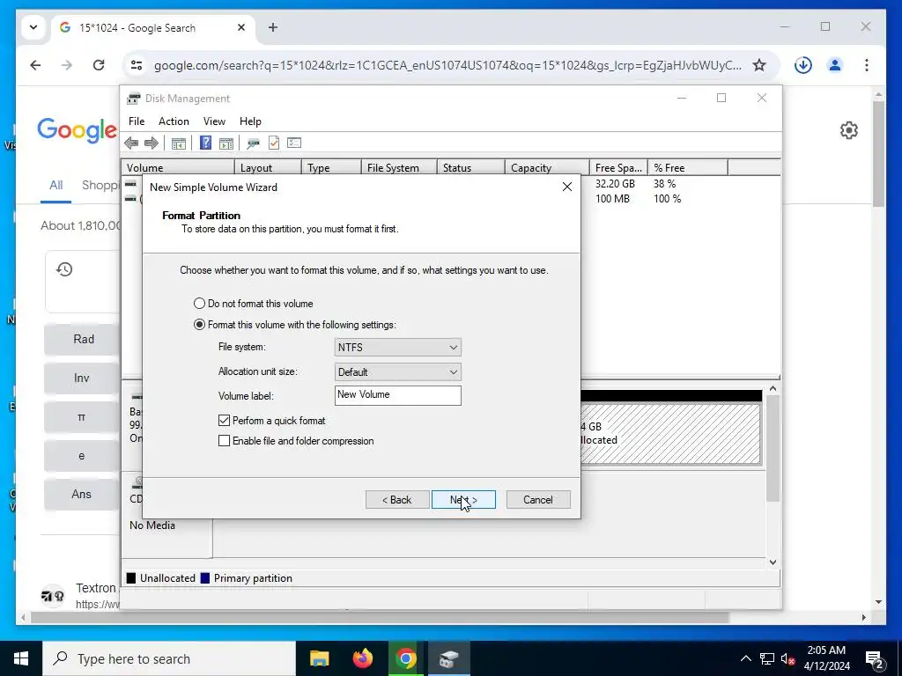Click the π calculator button
The image size is (902, 676).
82,416
